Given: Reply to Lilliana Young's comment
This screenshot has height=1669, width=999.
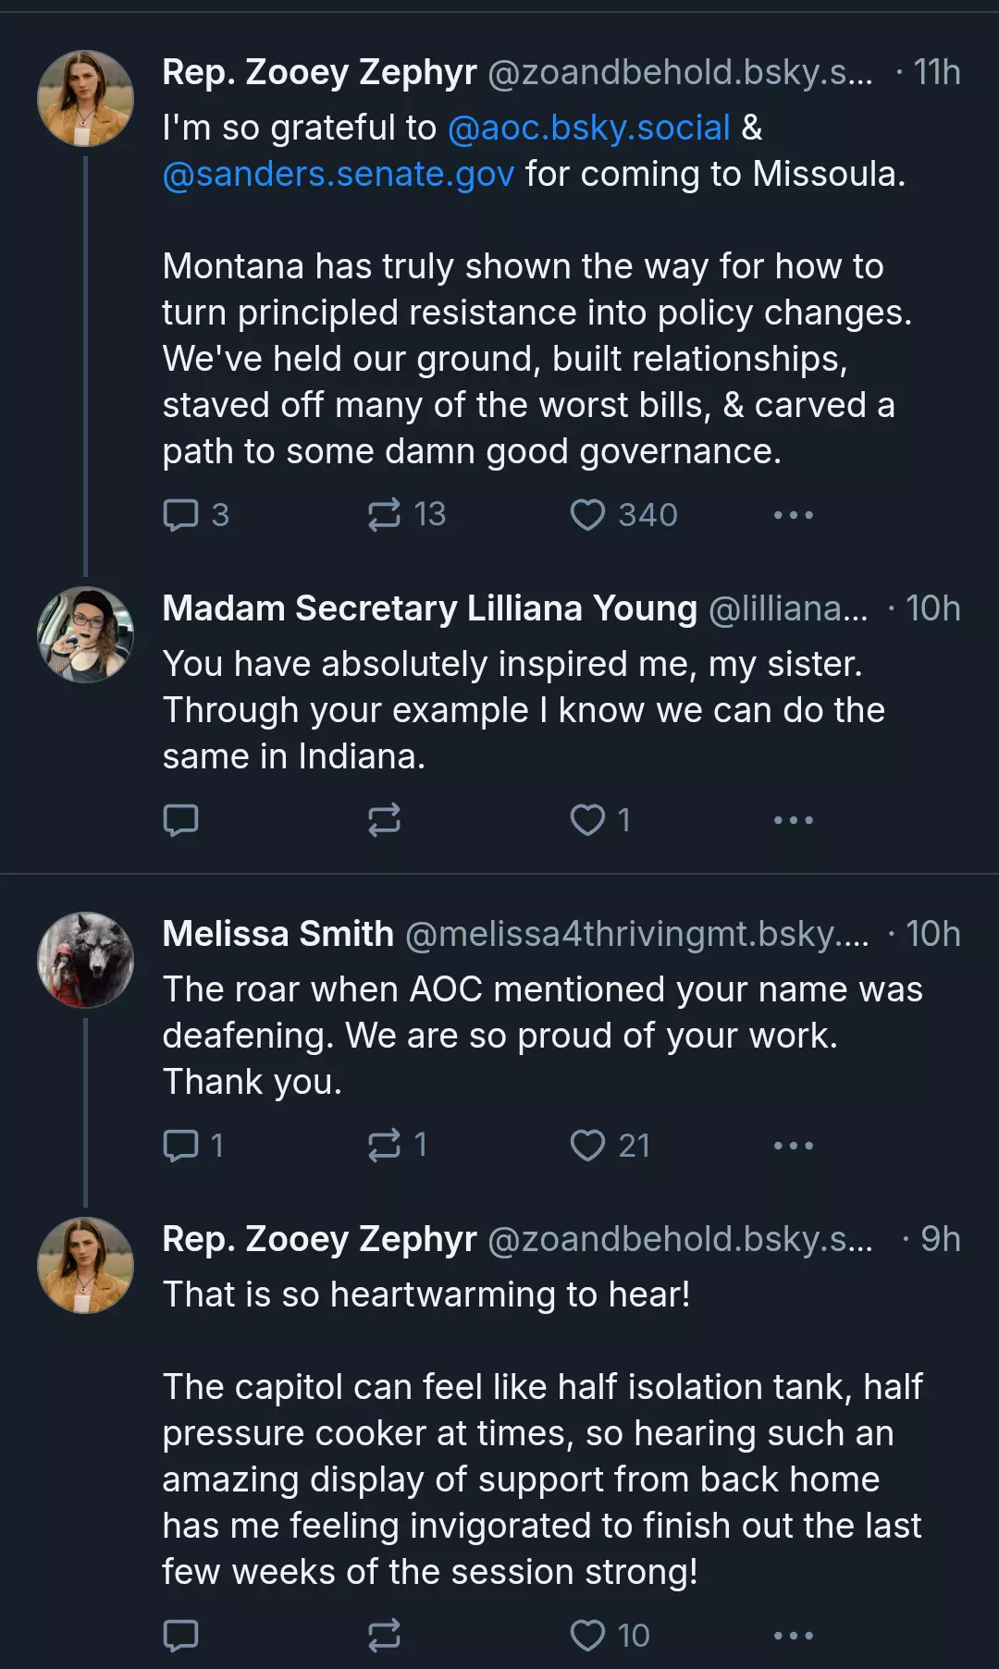Looking at the screenshot, I should pos(181,820).
